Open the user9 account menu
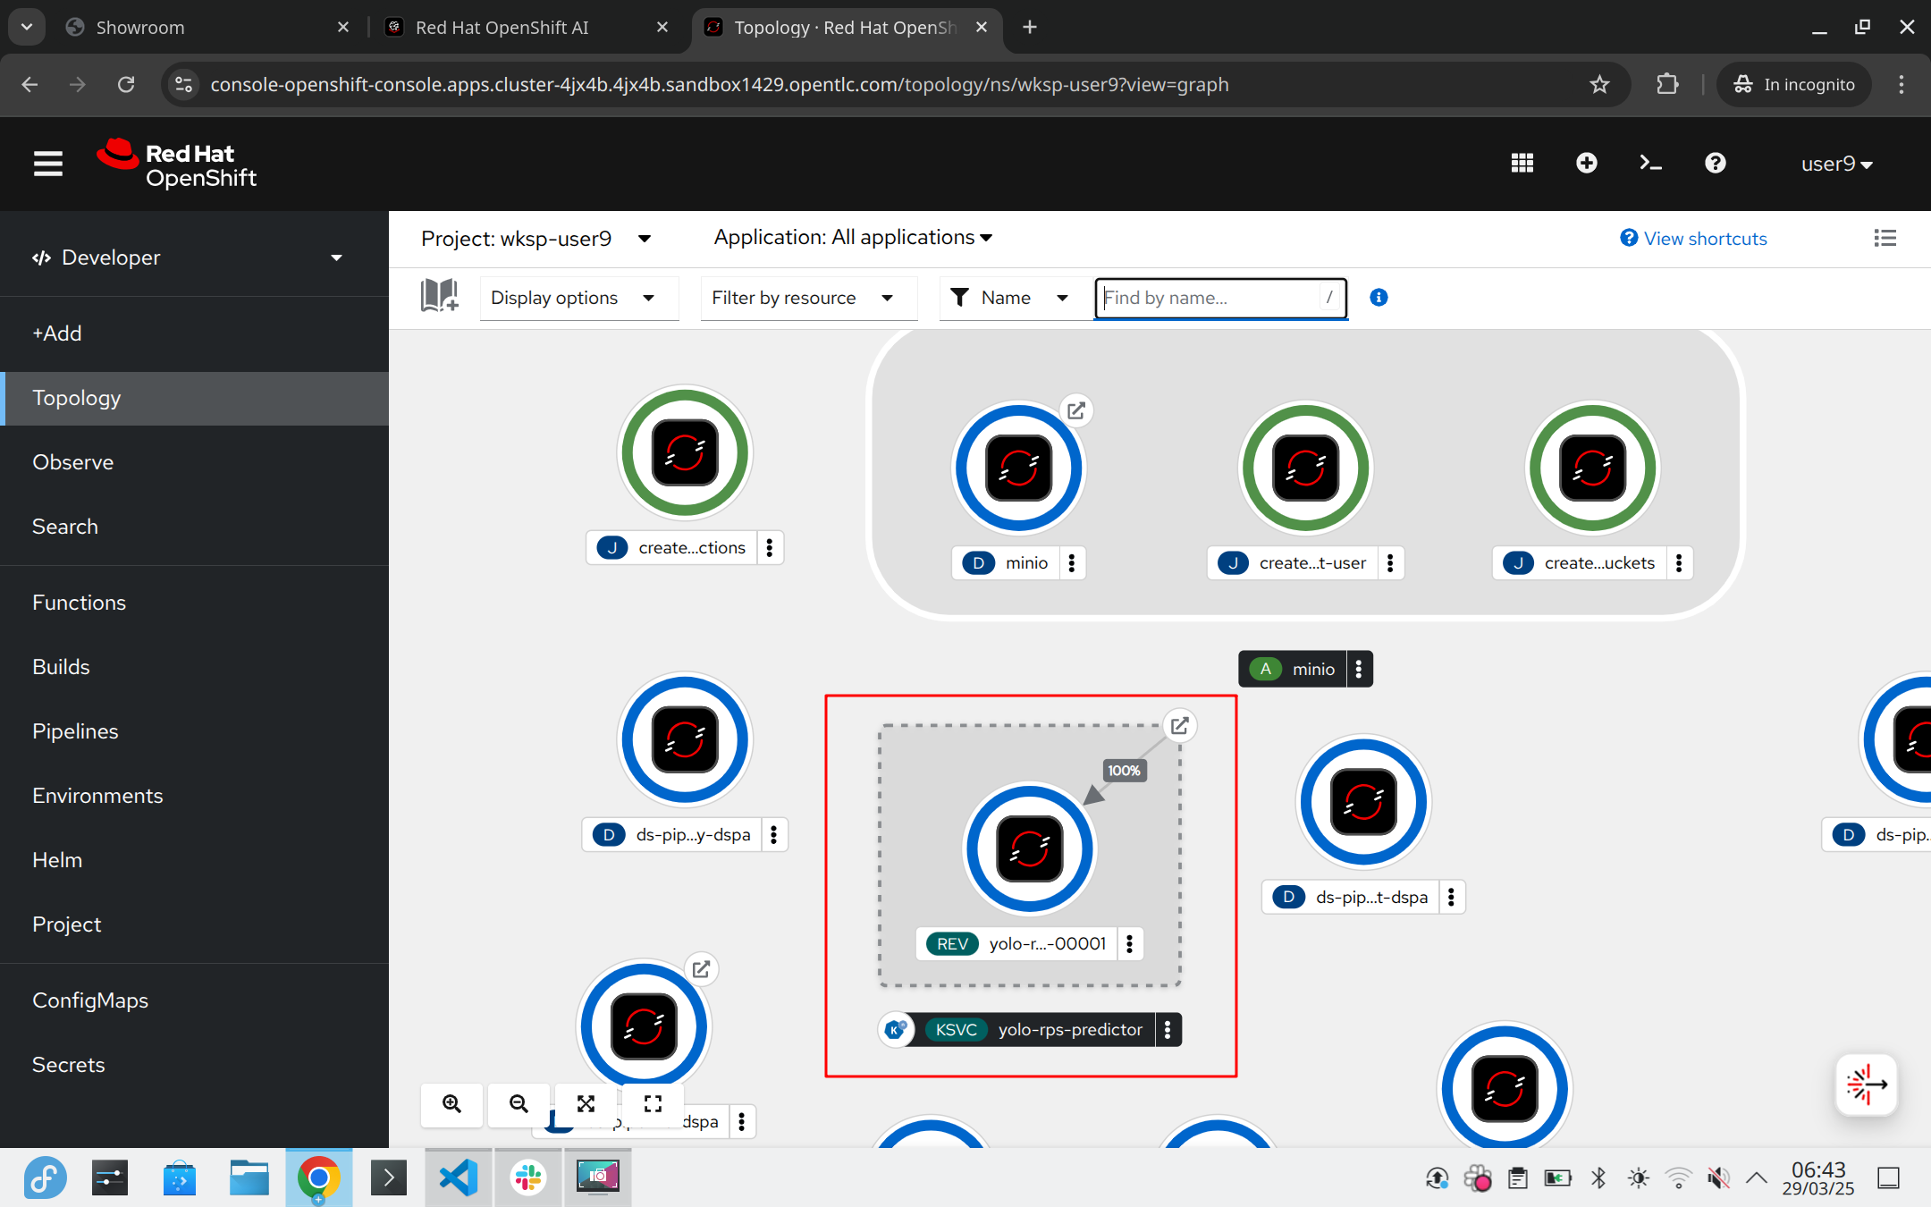Screen dimensions: 1931x1207 [1836, 164]
